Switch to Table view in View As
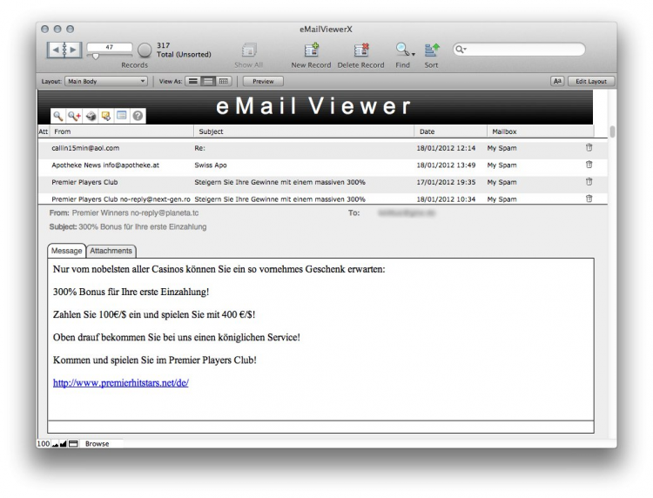653x498 pixels. 224,81
